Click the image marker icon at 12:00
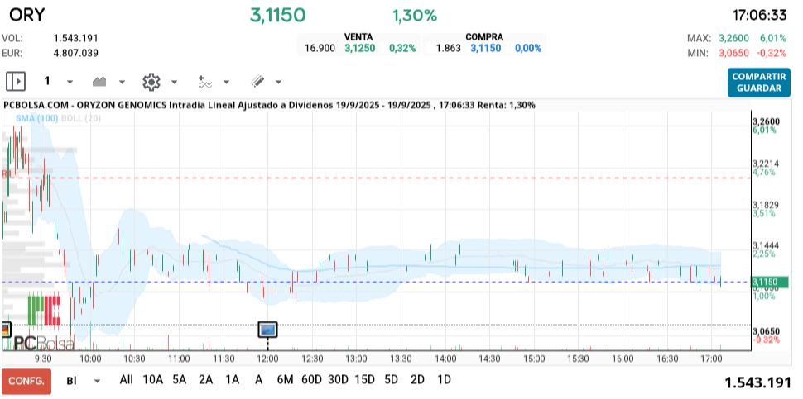Viewport: 803px width, 399px height. [268, 330]
